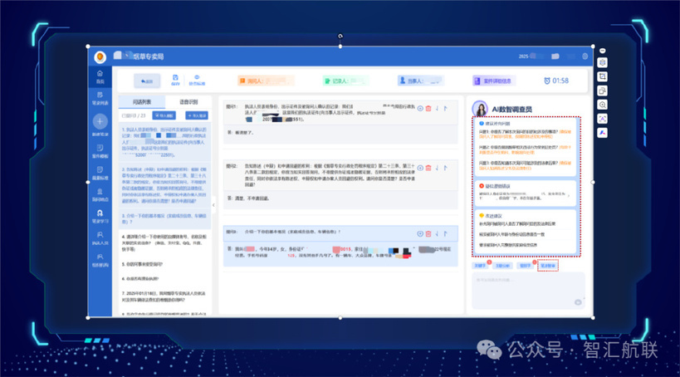
Task: Click the round plus 新建笔录 sidebar button
Action: coord(100,121)
